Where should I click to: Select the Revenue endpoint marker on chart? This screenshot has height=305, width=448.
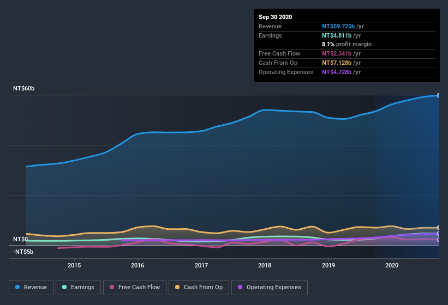(439, 95)
